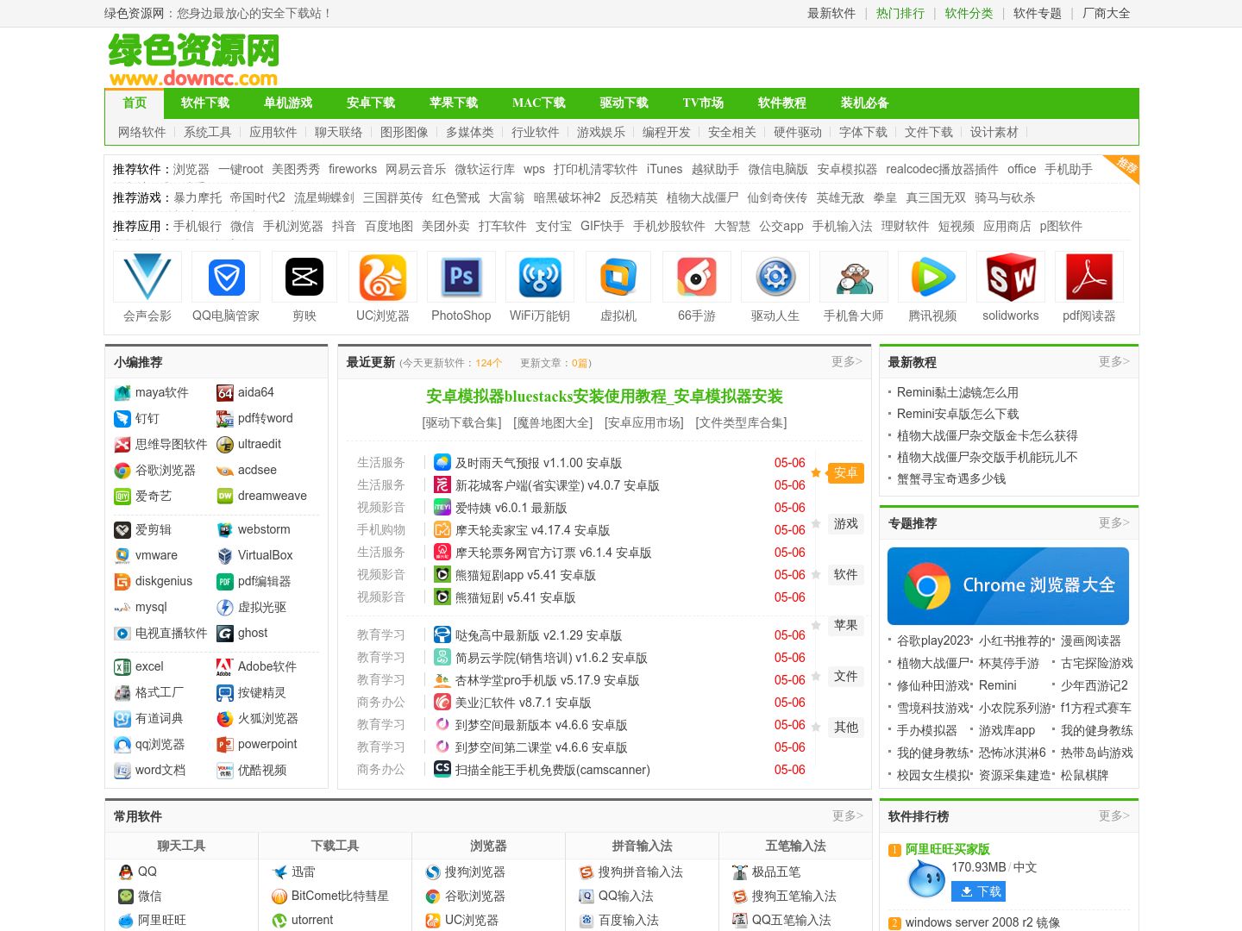
Task: Click the 火狐浏览器 icon in 小编推荐
Action: click(x=225, y=719)
